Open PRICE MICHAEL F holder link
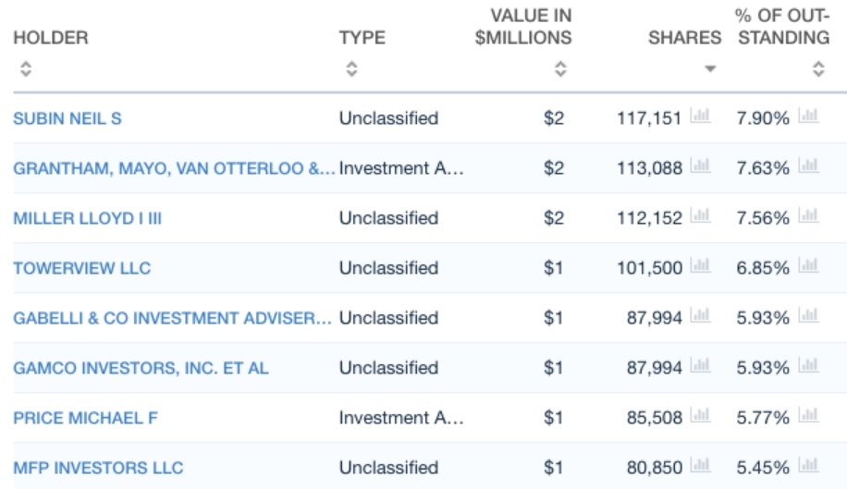 point(86,418)
